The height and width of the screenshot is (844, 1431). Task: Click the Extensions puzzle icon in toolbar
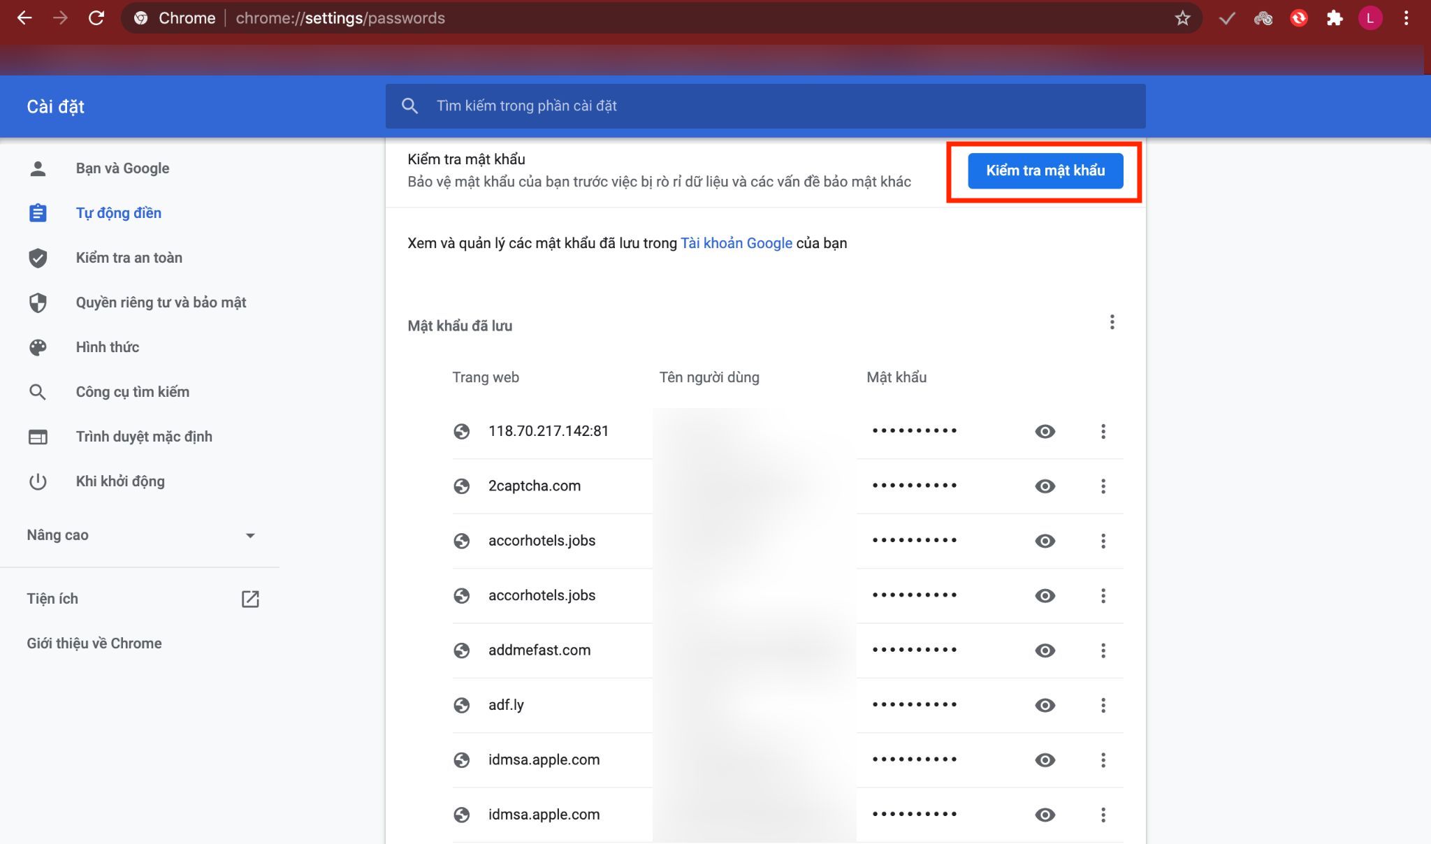pos(1336,18)
